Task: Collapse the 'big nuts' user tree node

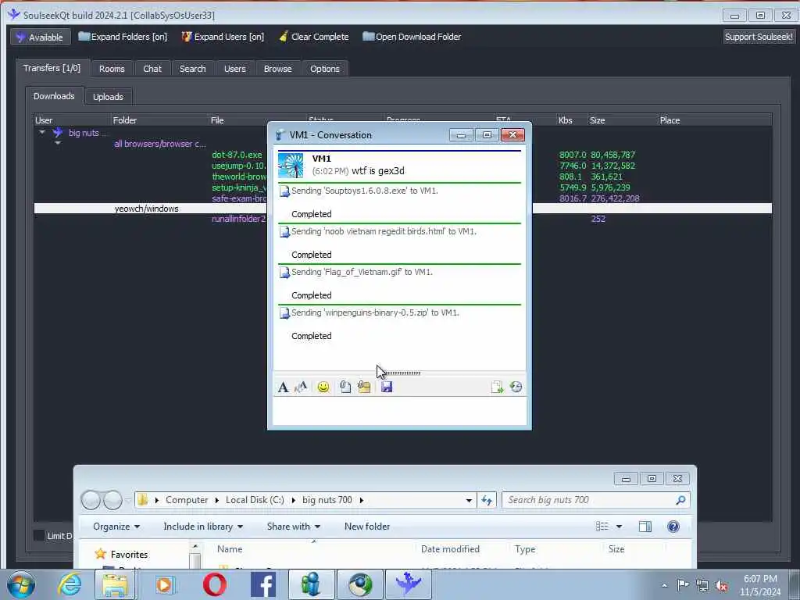Action: [42, 133]
